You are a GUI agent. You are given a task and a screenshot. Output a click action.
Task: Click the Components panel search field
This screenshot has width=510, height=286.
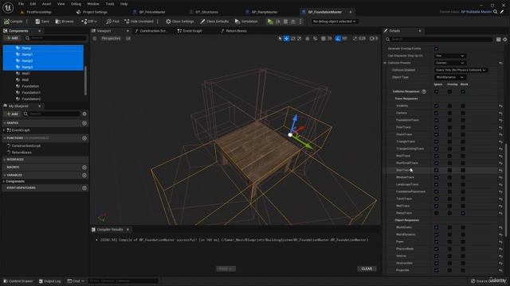(56, 38)
